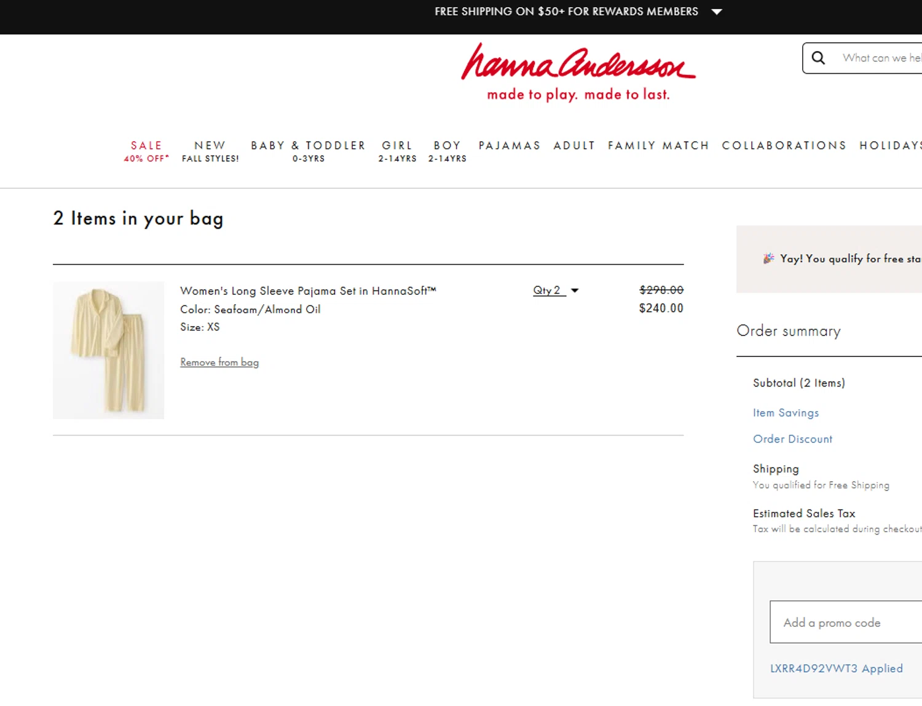Open the Baby & Toddler menu

point(308,151)
